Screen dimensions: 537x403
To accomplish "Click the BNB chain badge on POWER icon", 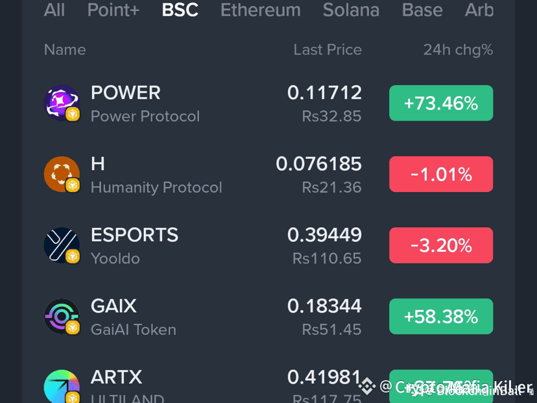I will (x=73, y=114).
